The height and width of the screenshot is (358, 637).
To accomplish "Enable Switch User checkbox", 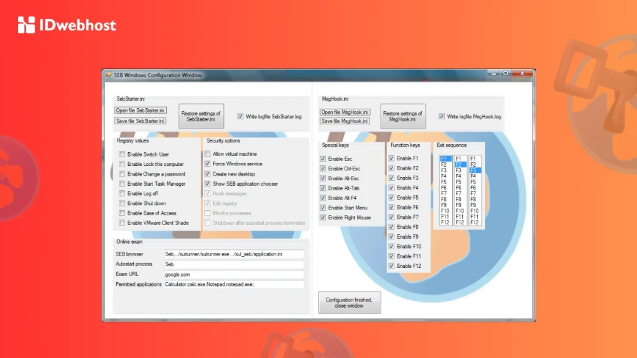I will [122, 154].
